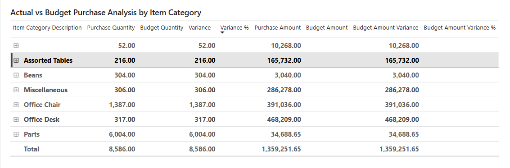
Task: Click the Budget Amount column header
Action: point(327,28)
